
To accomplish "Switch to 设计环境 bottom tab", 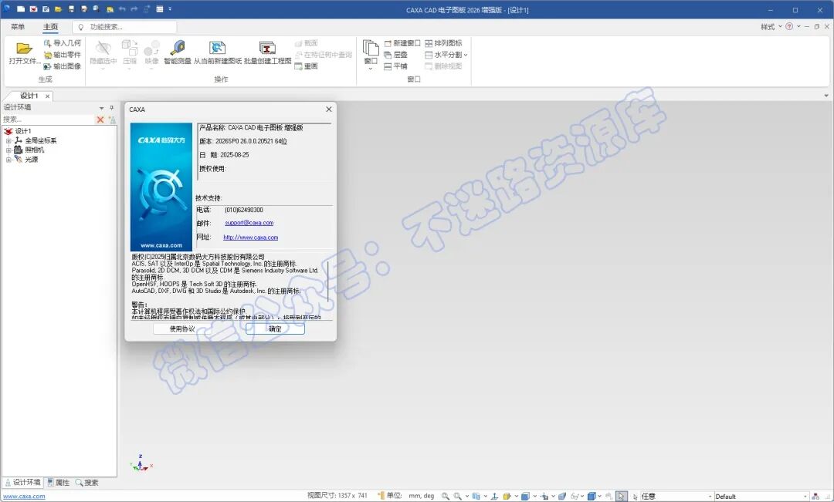I will pos(22,483).
